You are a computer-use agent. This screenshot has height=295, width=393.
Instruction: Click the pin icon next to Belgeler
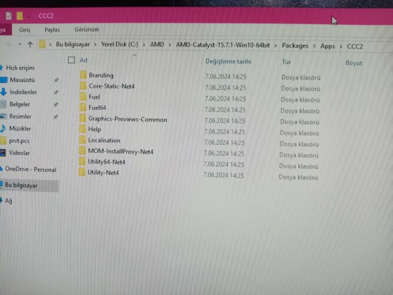point(56,104)
